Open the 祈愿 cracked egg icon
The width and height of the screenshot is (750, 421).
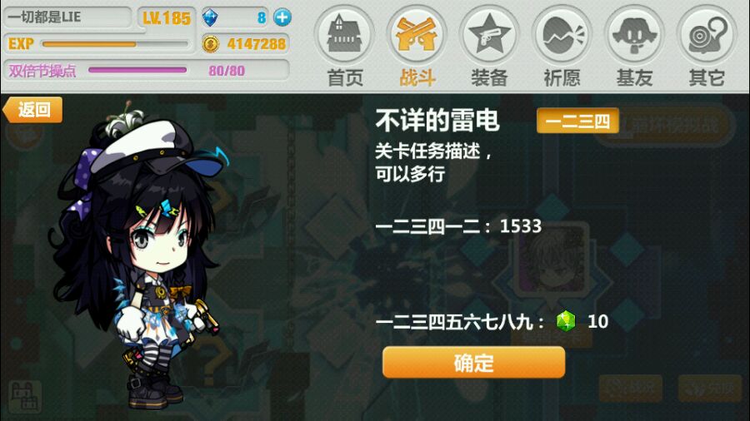(x=562, y=34)
